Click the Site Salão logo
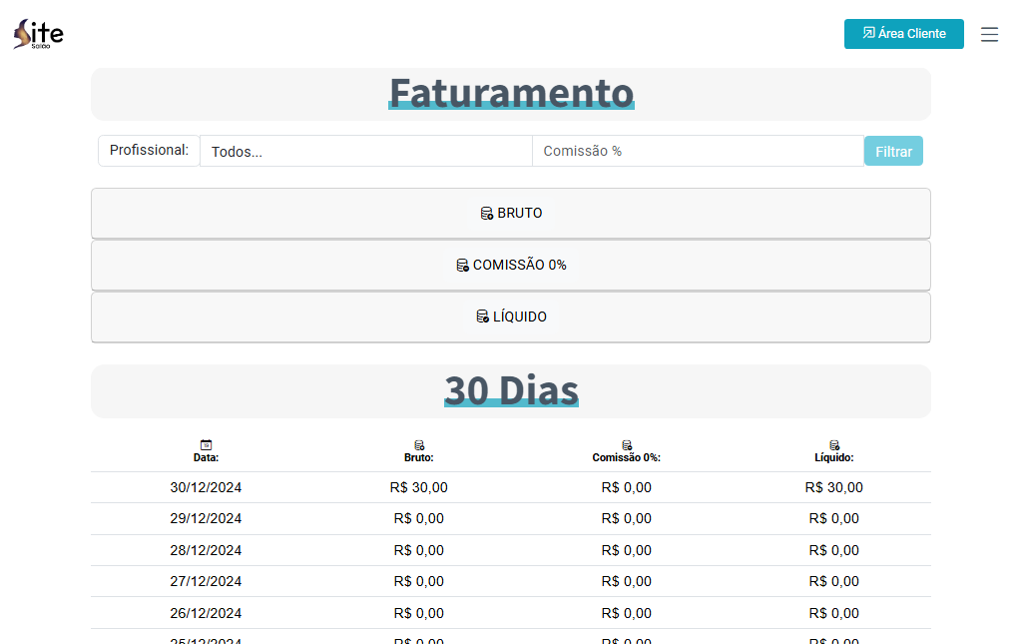Image resolution: width=1022 pixels, height=644 pixels. coord(38,34)
